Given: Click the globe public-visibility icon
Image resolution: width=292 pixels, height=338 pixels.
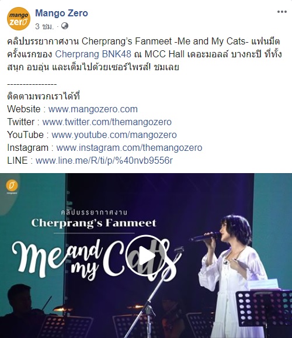Looking at the screenshot, I should [x=65, y=26].
